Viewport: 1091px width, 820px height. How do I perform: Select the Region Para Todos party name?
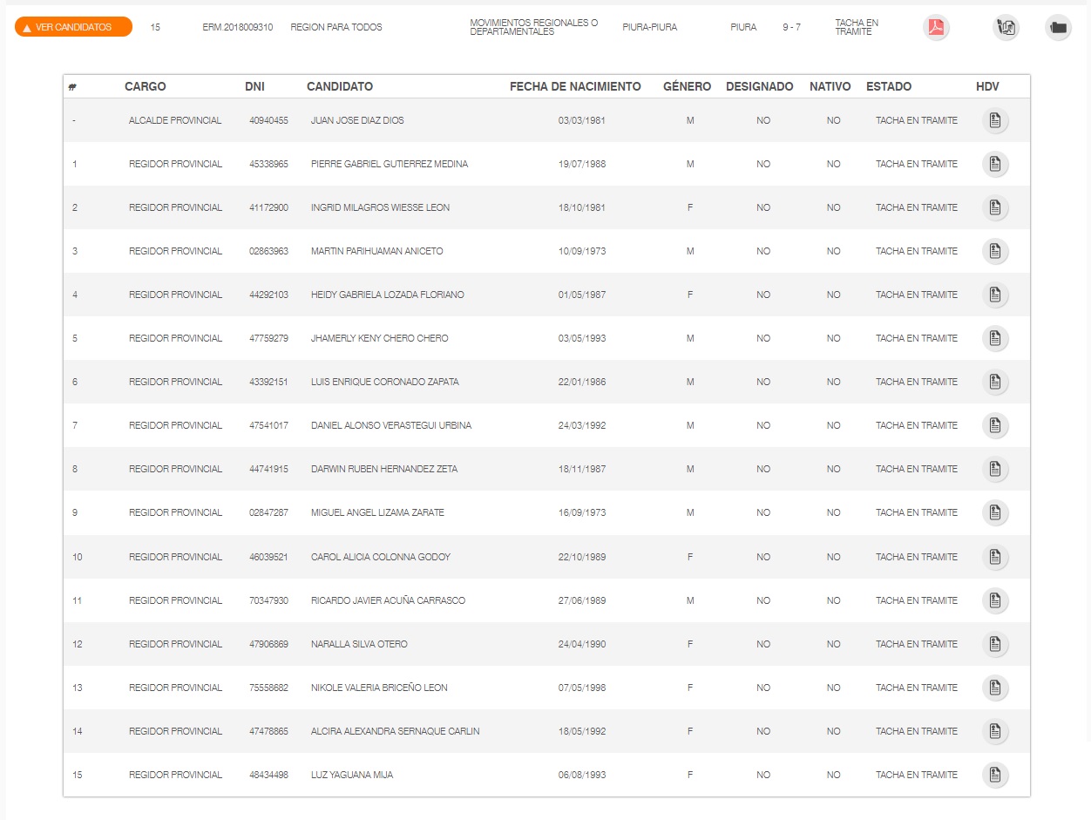click(x=336, y=28)
